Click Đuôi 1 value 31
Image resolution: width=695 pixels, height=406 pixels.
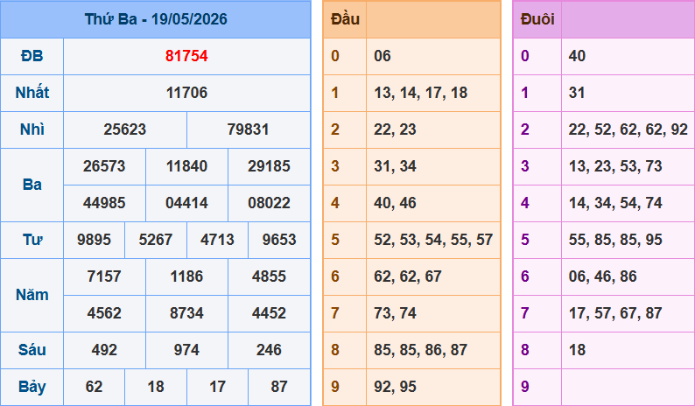[577, 93]
